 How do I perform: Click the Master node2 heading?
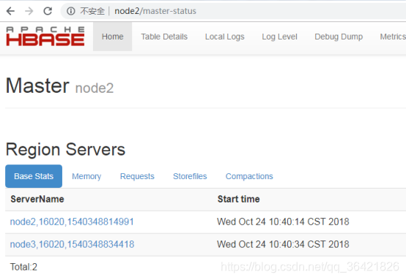tap(59, 86)
